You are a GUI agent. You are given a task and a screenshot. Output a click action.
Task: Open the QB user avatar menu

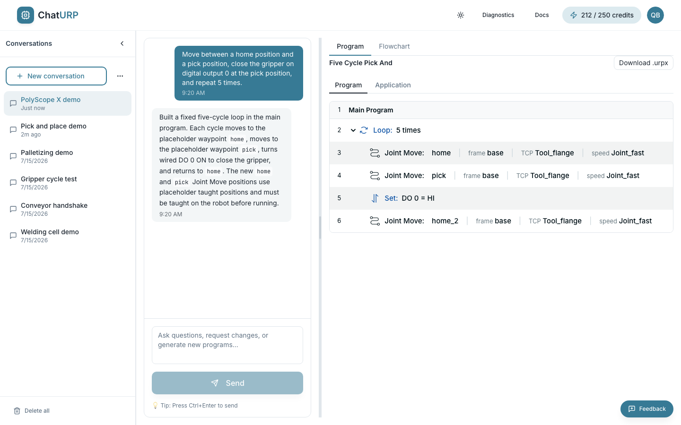pos(655,15)
